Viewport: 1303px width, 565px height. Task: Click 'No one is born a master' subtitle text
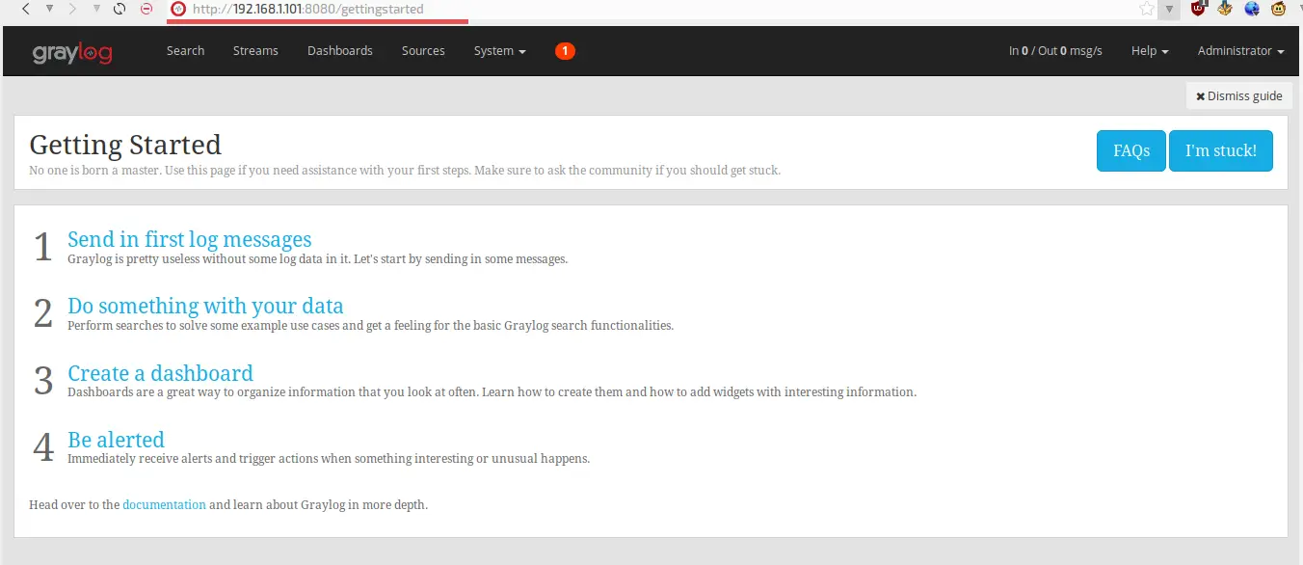(405, 170)
